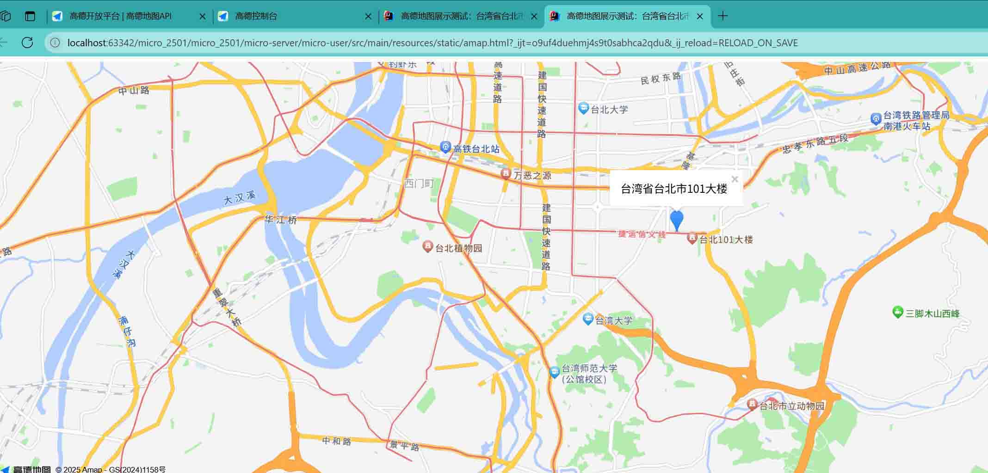The width and height of the screenshot is (988, 473).
Task: Switch to first 高德地图展示测试 tab
Action: tap(461, 16)
